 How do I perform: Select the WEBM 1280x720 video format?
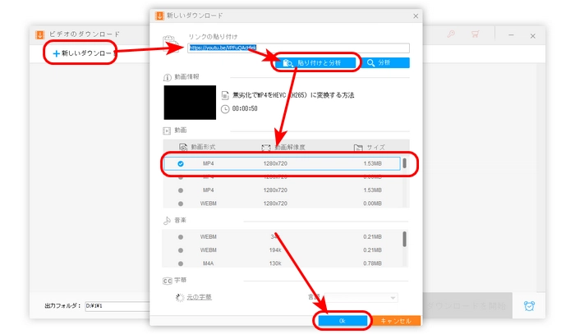pyautogui.click(x=180, y=204)
